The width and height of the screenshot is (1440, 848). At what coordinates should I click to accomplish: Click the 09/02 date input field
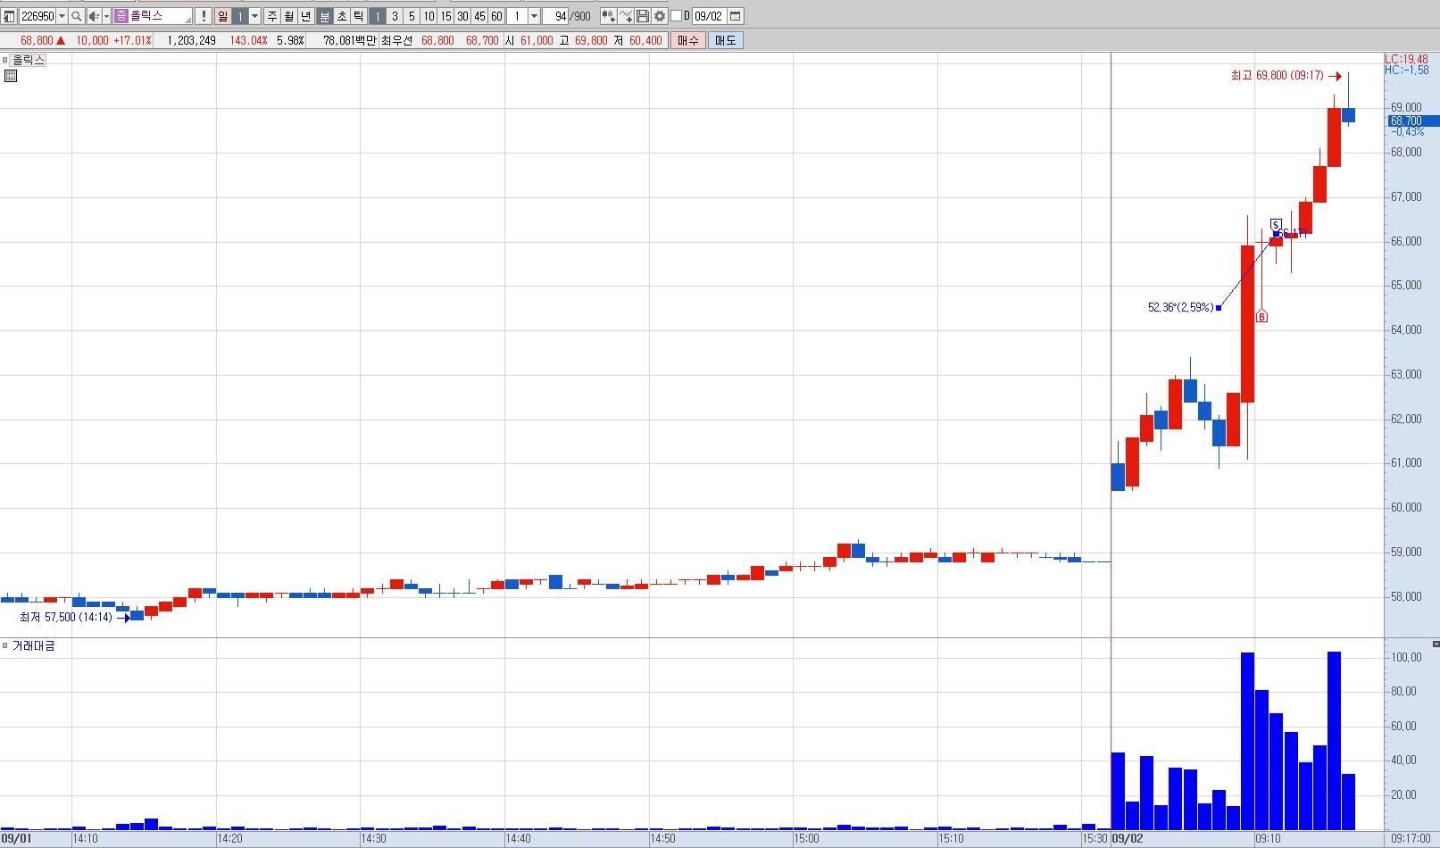point(709,16)
